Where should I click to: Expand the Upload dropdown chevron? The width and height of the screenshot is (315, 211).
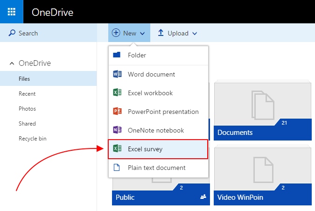pos(195,34)
